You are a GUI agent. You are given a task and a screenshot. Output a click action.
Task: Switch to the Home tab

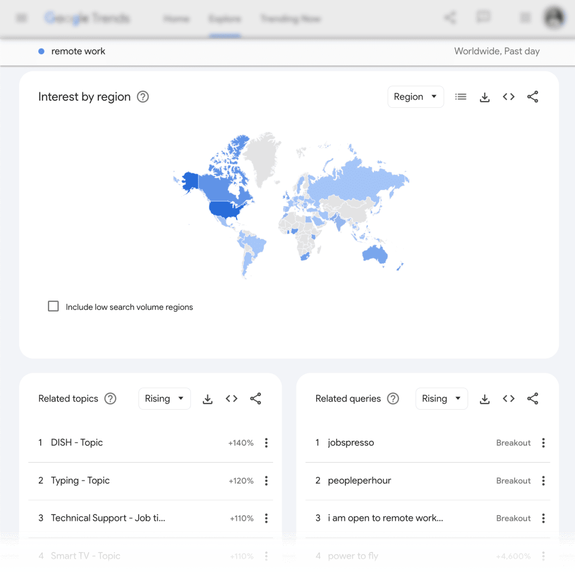point(176,19)
